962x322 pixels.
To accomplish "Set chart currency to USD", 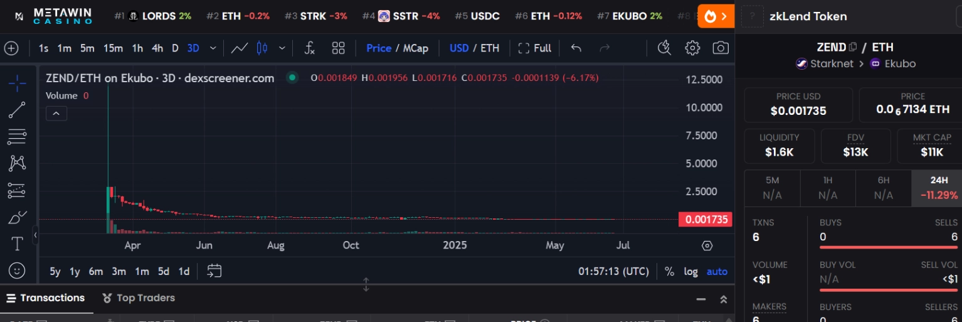I will (x=459, y=48).
